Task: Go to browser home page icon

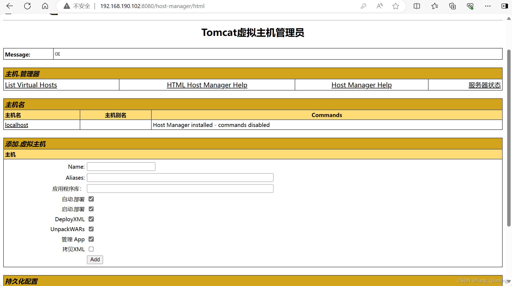Action: pos(45,6)
